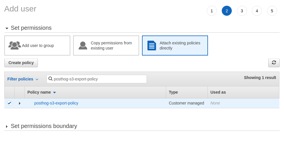
Task: Open the Filter policies dropdown
Action: click(23, 79)
